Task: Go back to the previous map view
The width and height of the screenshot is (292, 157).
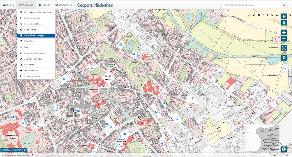Action: pyautogui.click(x=284, y=23)
